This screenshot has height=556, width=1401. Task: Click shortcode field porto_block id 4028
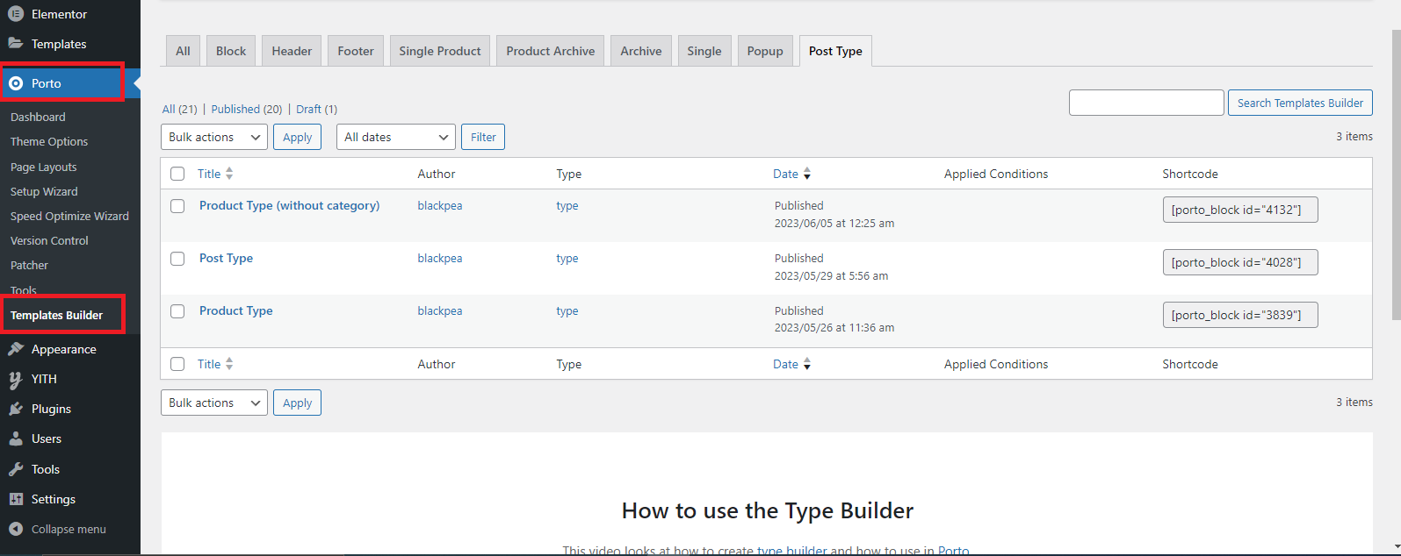1240,262
